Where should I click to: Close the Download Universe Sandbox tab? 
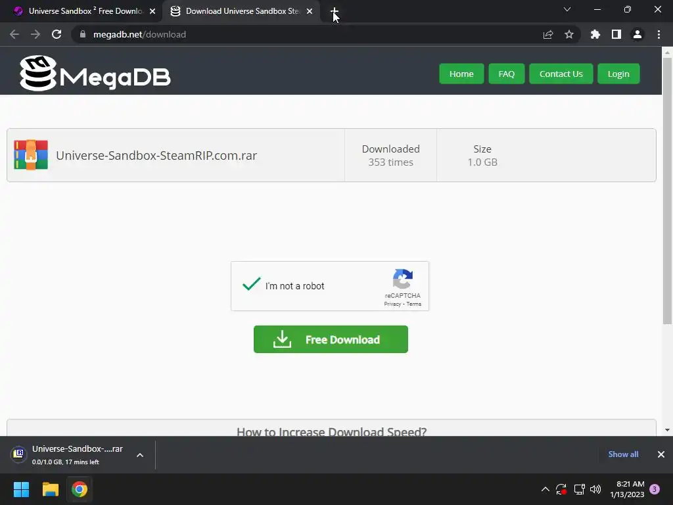(310, 11)
